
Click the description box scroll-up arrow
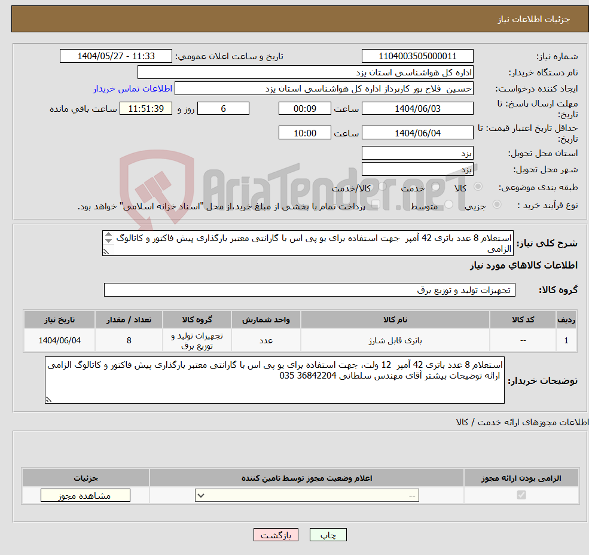tap(109, 234)
